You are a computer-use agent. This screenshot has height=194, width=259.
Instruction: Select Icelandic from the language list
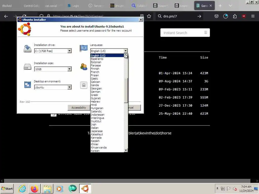(x=96, y=111)
